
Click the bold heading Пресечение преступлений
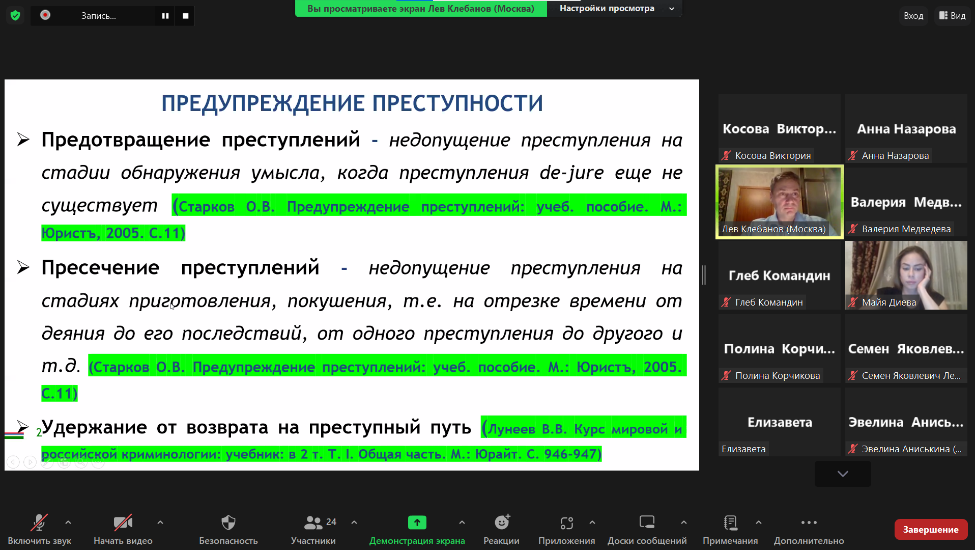click(180, 267)
